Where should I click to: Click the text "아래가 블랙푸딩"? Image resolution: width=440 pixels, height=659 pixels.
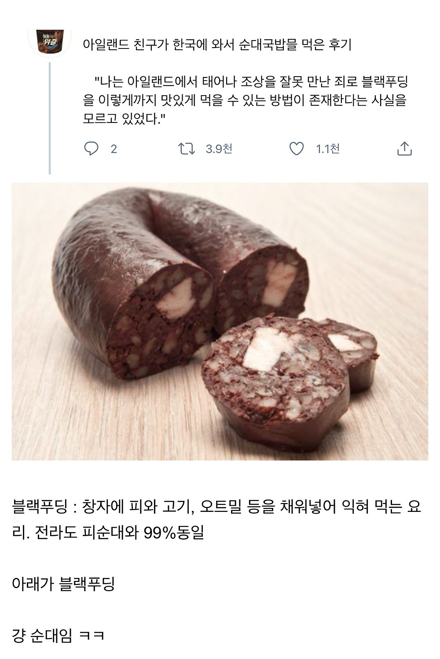pyautogui.click(x=64, y=585)
